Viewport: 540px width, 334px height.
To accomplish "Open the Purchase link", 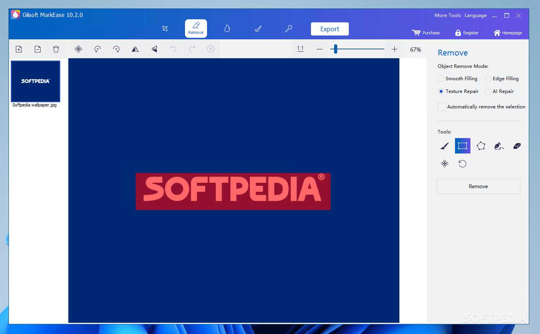I will [426, 33].
